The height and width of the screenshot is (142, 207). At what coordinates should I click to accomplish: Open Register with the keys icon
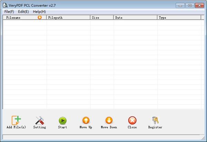[155, 120]
